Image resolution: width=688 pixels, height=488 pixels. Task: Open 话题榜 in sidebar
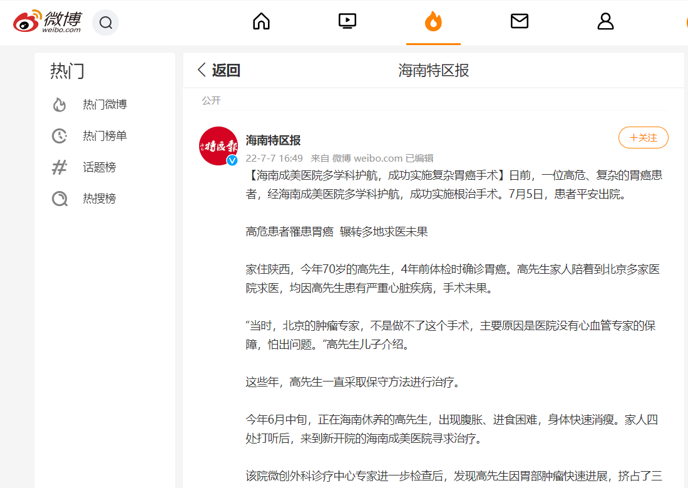(x=100, y=167)
